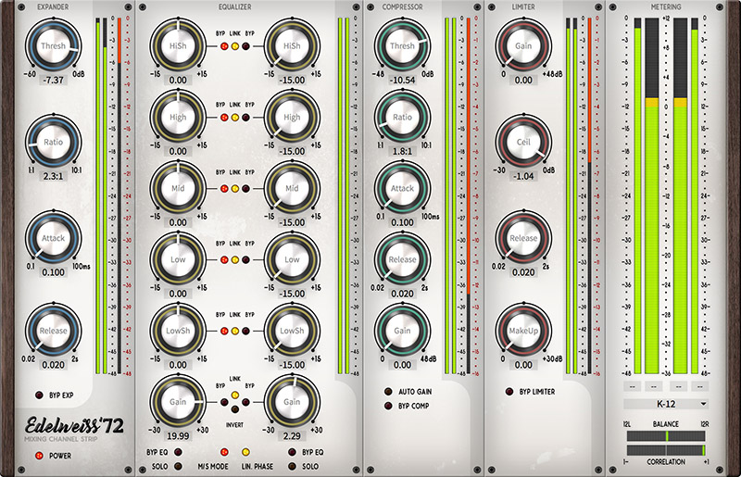The image size is (741, 477).
Task: Click the Compressor Attack knob
Action: coord(401,188)
